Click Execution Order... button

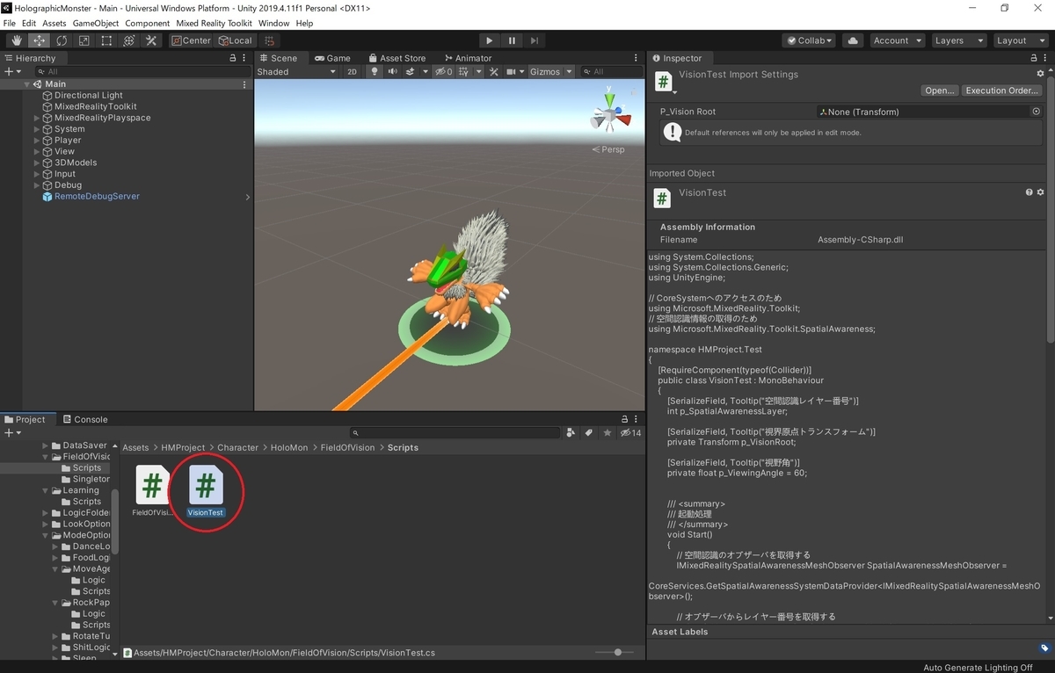point(1002,90)
